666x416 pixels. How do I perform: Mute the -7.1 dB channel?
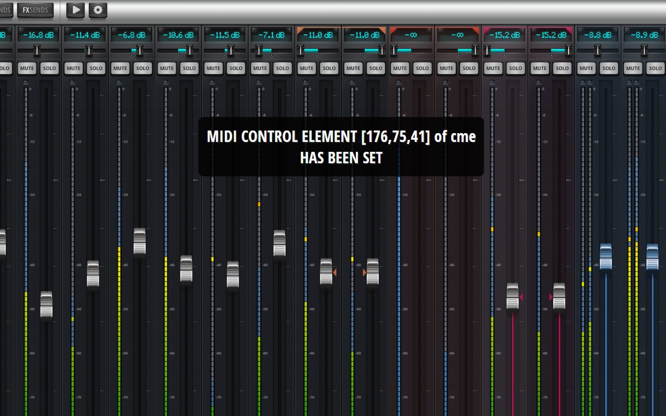tap(260, 68)
